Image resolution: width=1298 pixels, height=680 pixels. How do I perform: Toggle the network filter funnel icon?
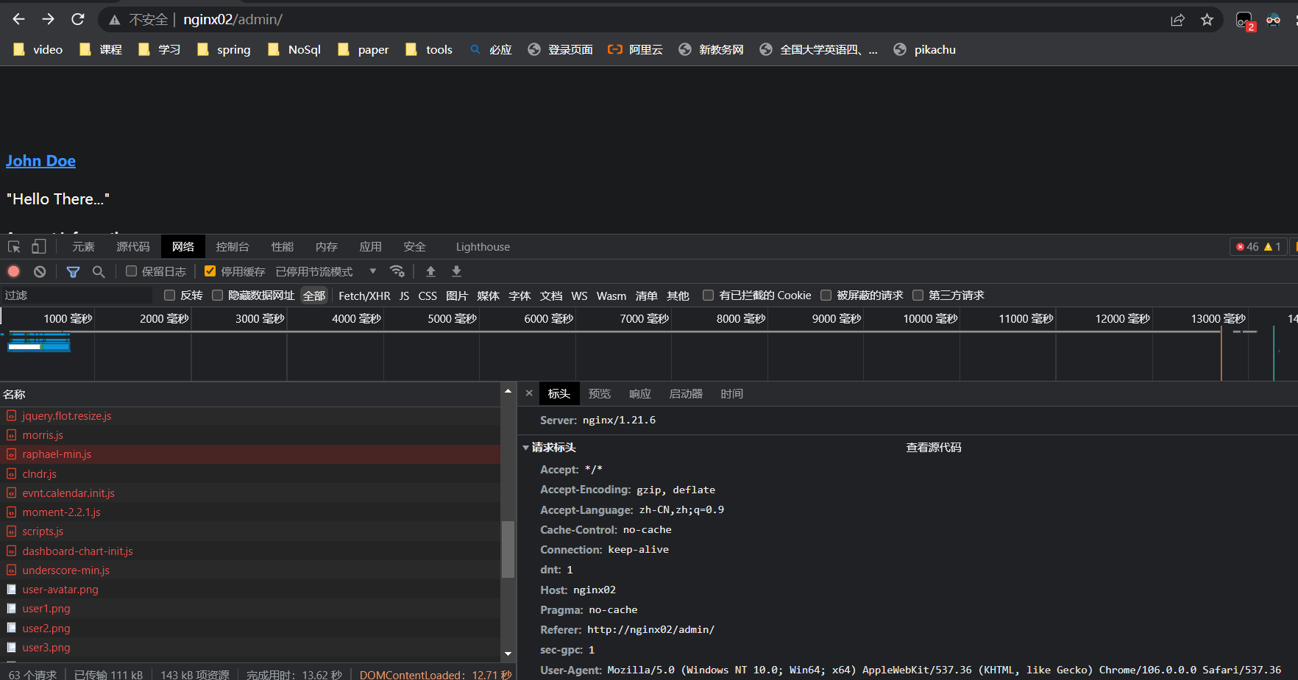click(73, 271)
